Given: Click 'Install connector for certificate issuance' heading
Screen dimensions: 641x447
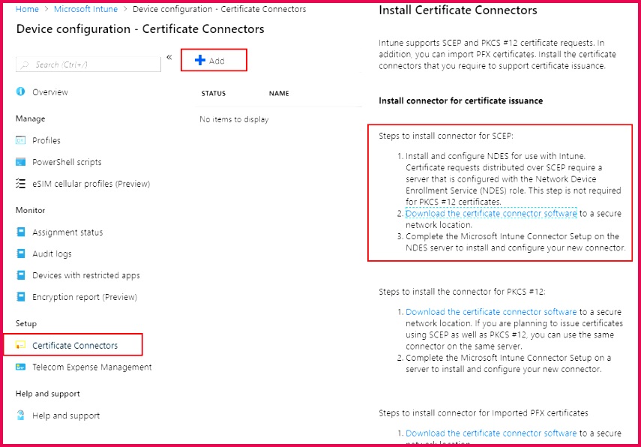Looking at the screenshot, I should [461, 100].
